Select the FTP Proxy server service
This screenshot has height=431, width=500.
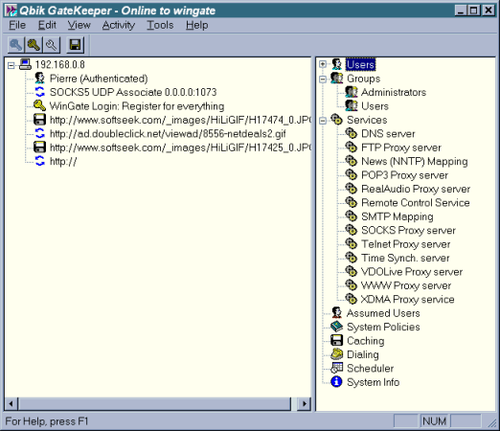(401, 147)
